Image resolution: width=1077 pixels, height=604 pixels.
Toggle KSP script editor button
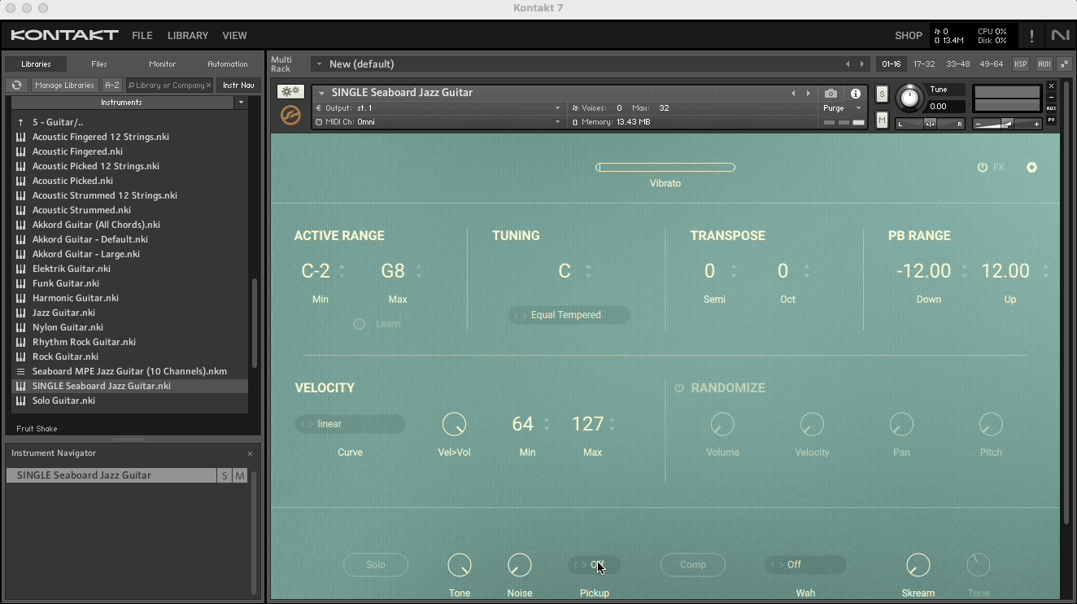(x=1020, y=64)
